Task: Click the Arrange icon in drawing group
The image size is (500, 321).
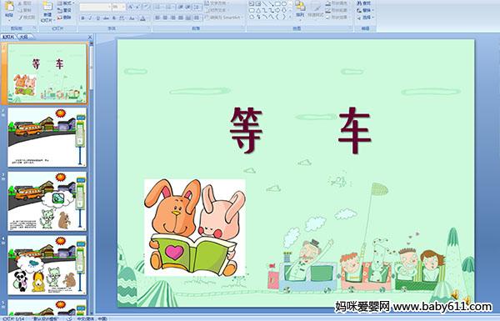Action: click(x=300, y=9)
